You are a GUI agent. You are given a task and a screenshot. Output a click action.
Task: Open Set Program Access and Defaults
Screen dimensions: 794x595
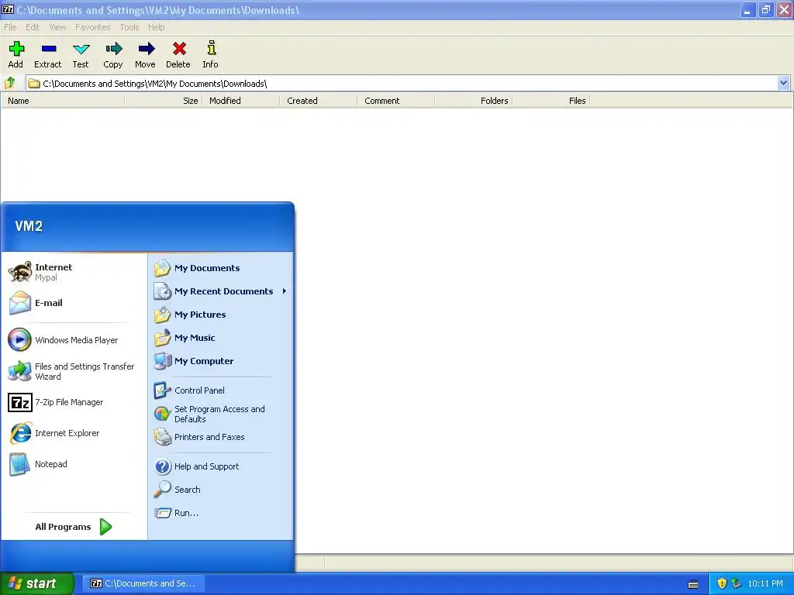pyautogui.click(x=209, y=414)
